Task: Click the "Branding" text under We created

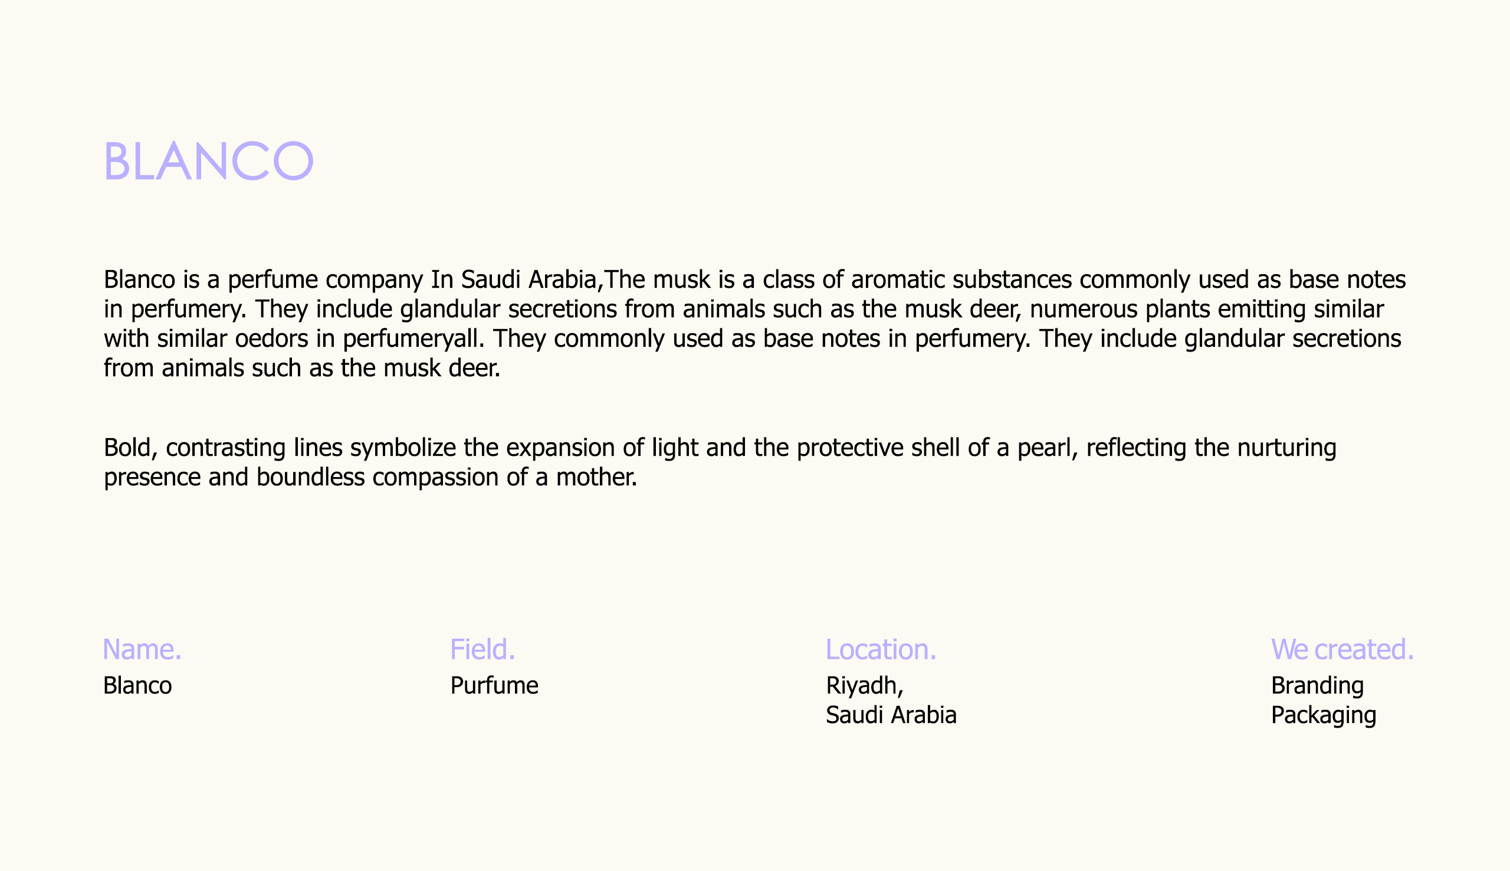Action: (1317, 686)
